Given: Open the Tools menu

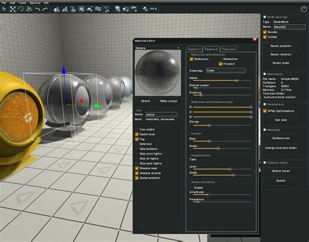Looking at the screenshot, I should 22,3.
